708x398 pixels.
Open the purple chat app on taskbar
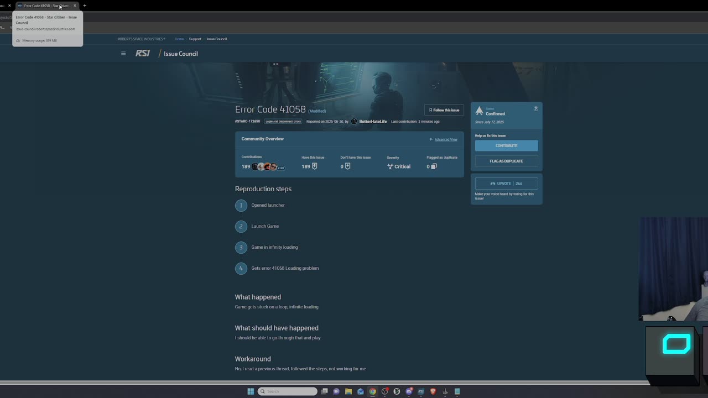click(x=336, y=391)
